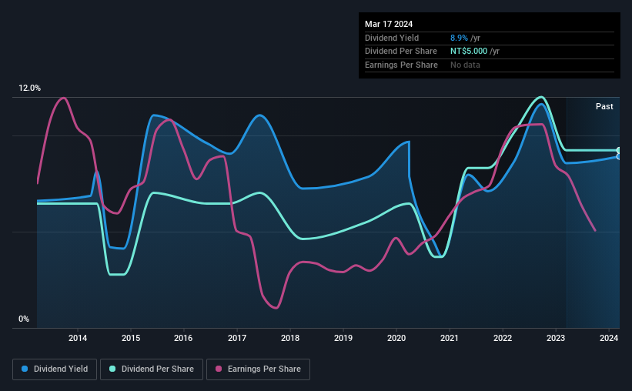Viewport: 632px width, 391px height.
Task: Click the 2019 x-axis label
Action: 343,338
